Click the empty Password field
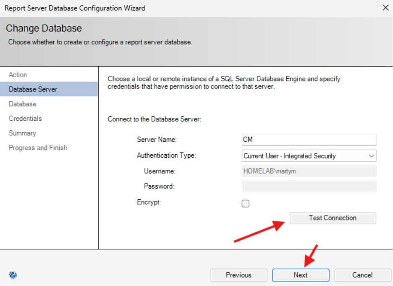The height and width of the screenshot is (286, 393). click(x=309, y=186)
